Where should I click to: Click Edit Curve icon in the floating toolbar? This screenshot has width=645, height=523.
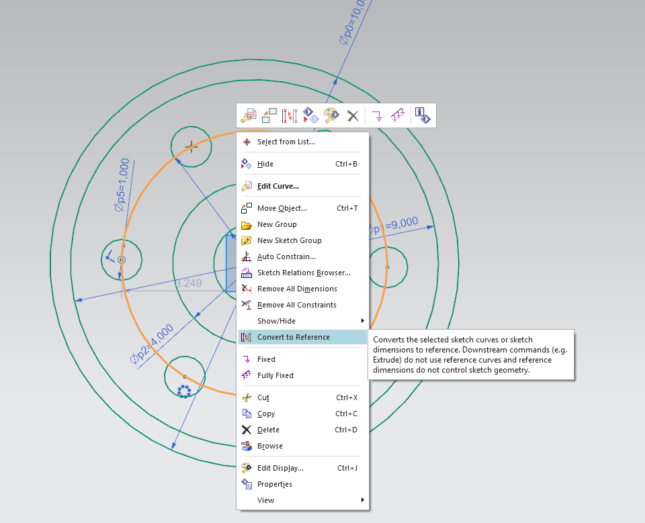[x=248, y=115]
